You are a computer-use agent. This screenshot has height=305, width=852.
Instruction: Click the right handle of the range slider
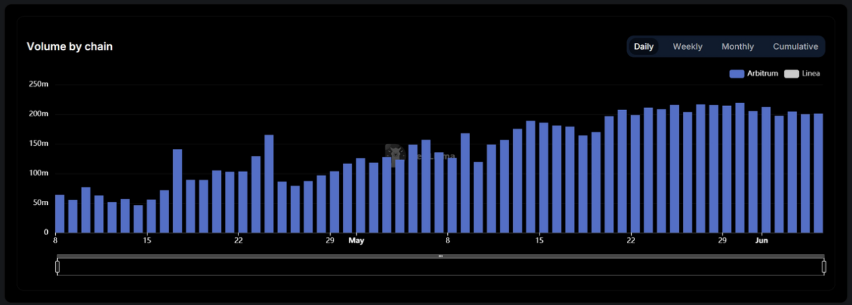click(824, 267)
